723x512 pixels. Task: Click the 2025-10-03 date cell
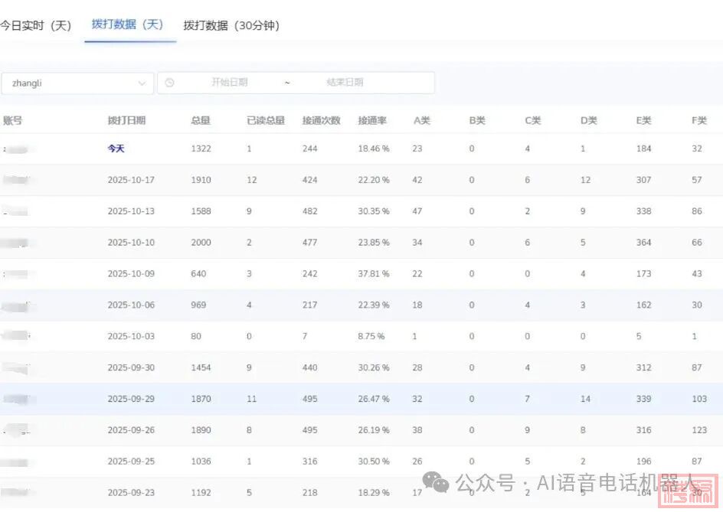click(x=131, y=336)
